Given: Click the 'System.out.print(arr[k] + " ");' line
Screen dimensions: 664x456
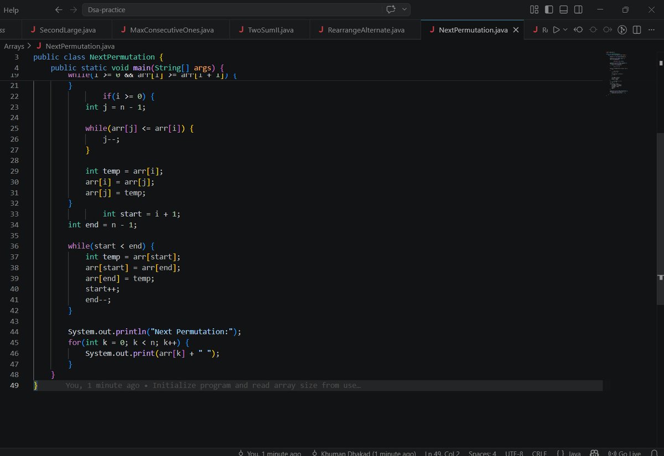Looking at the screenshot, I should tap(153, 354).
